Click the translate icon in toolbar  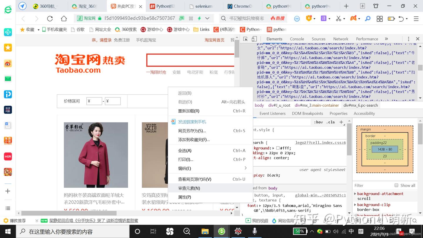323,19
